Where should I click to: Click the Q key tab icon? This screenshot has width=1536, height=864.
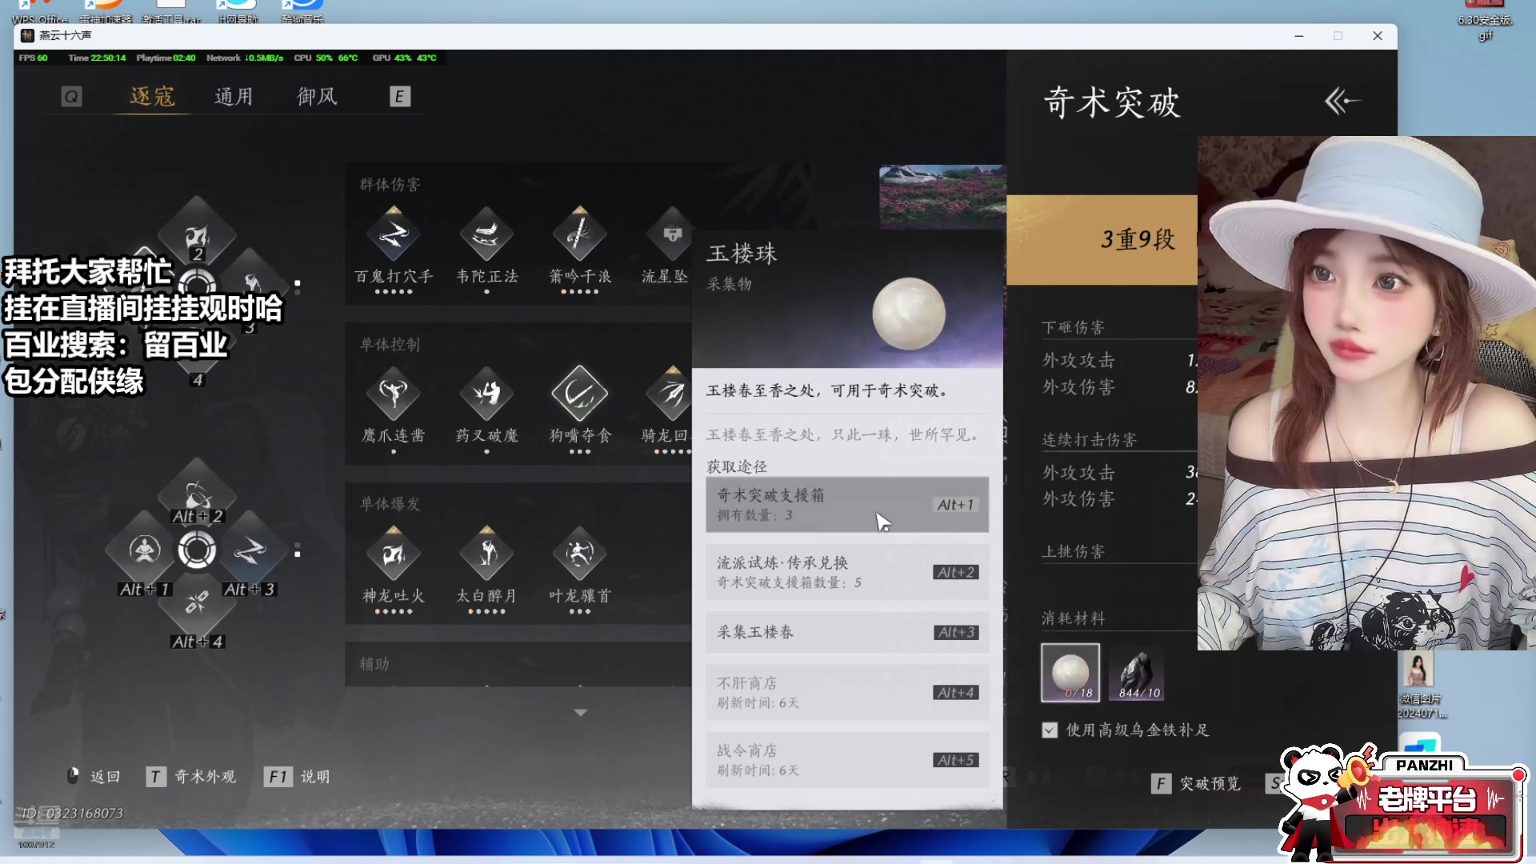71,97
